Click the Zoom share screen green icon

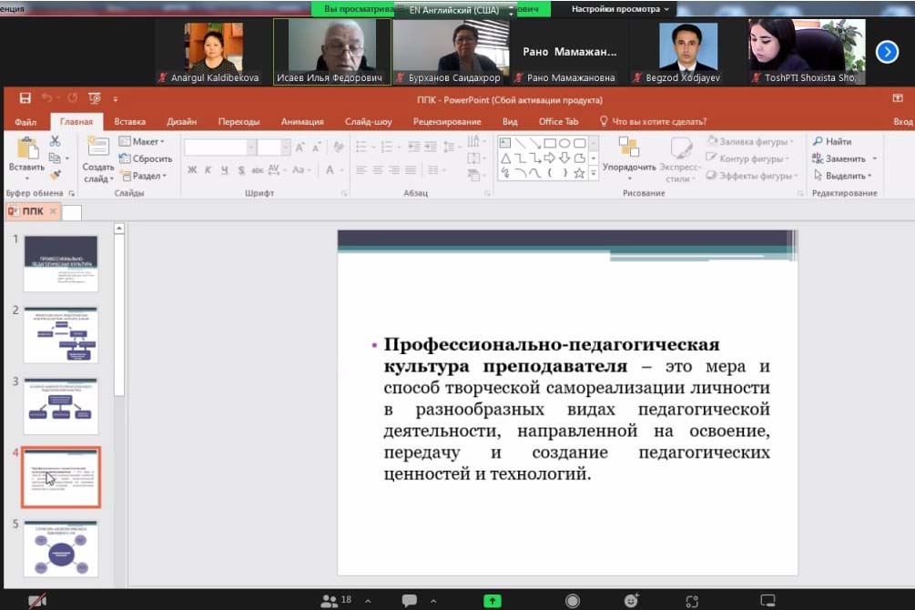click(x=492, y=601)
